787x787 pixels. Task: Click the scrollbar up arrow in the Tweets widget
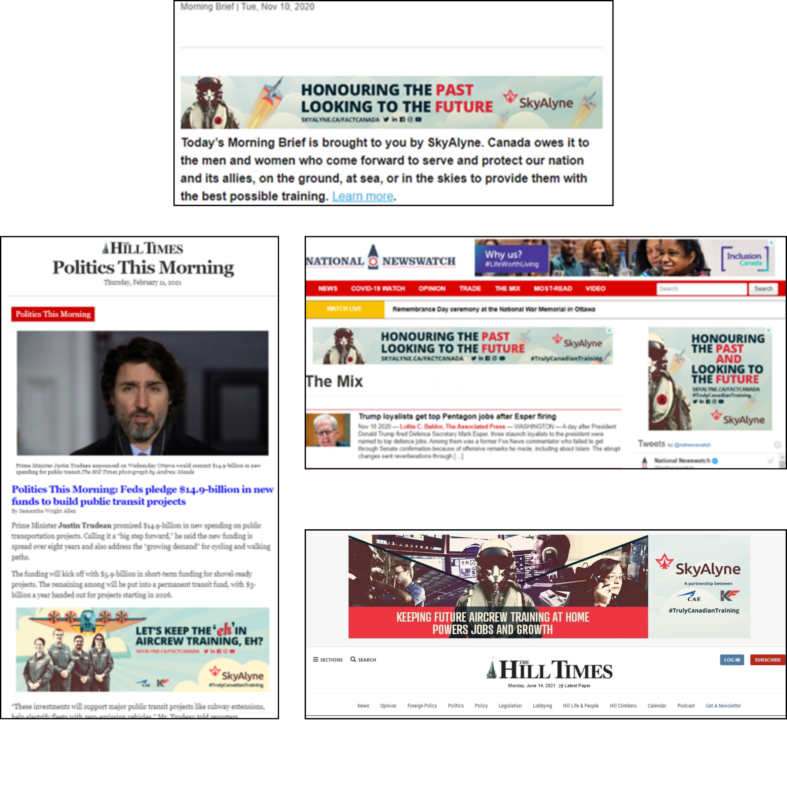[782, 458]
